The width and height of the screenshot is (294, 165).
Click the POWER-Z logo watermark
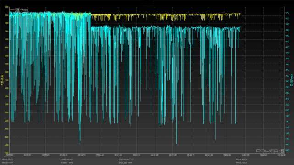(x=270, y=151)
